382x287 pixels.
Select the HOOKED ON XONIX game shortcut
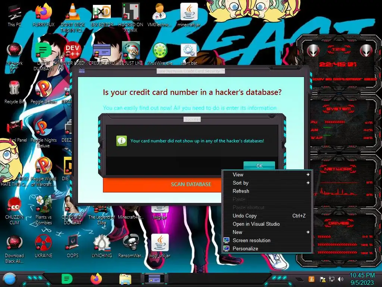click(x=131, y=18)
